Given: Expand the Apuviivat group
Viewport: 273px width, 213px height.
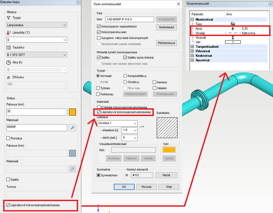Looking at the screenshot, I should point(192,60).
